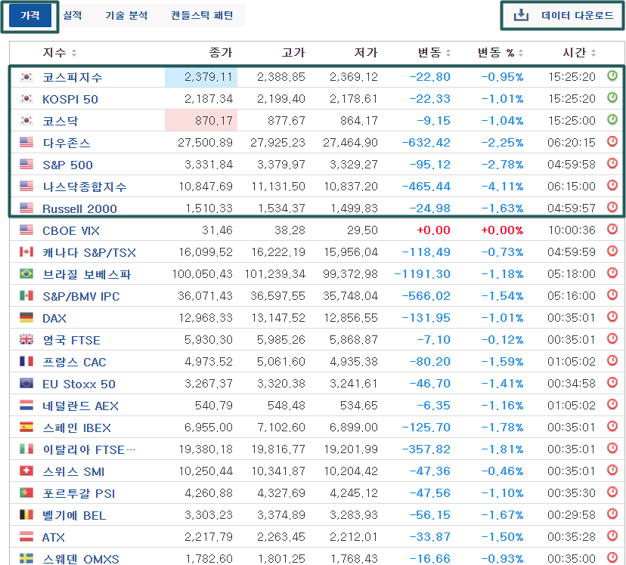Click red clock icon in 나스닥종합지수 row
The image size is (626, 565).
pyautogui.click(x=612, y=185)
